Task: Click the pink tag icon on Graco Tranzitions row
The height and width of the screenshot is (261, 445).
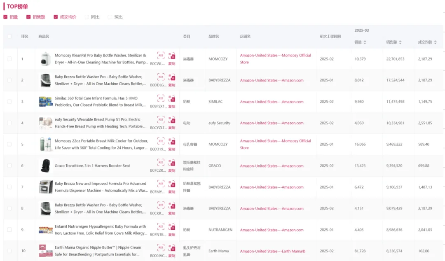Action: pyautogui.click(x=172, y=162)
